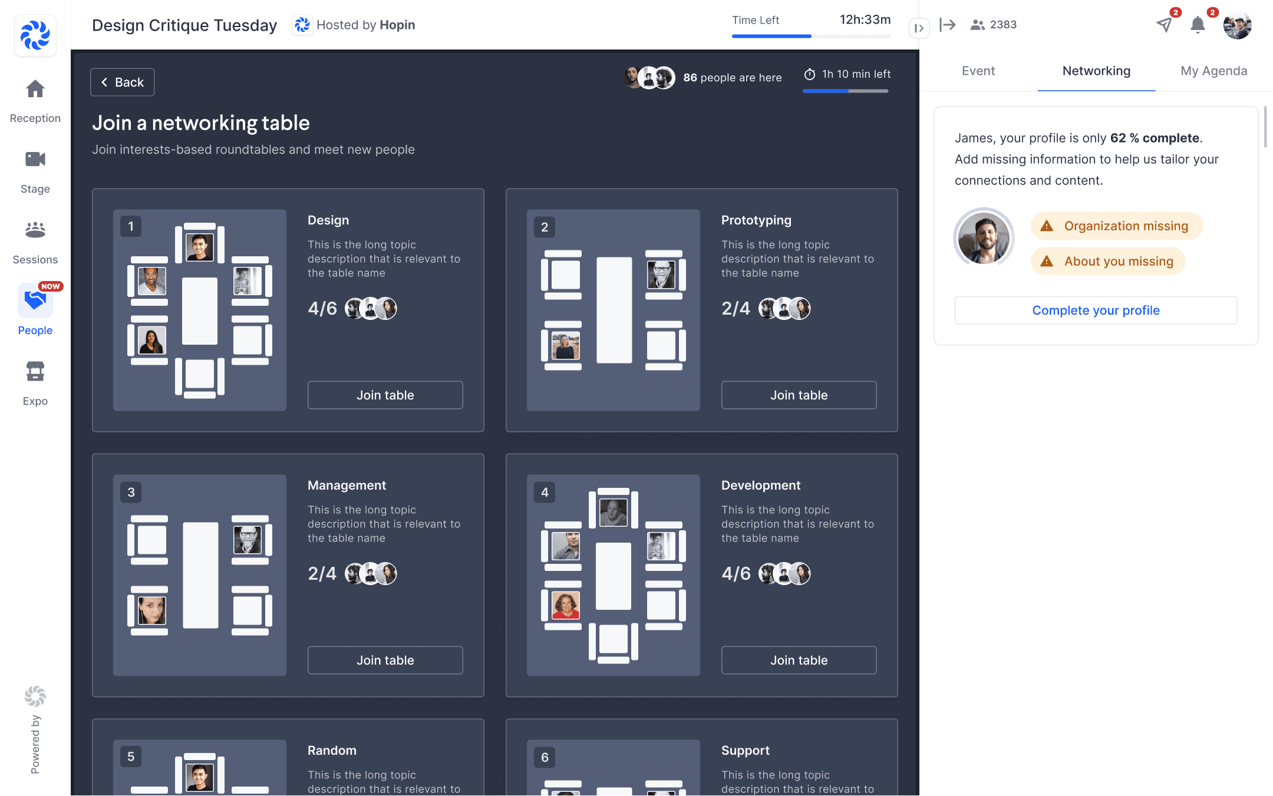Open messages paper plane icon
1273x796 pixels.
point(1164,25)
